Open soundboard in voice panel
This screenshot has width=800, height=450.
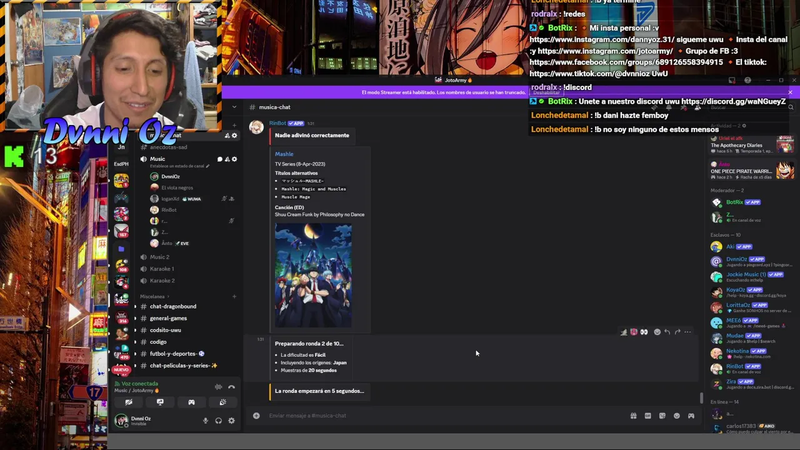(222, 402)
